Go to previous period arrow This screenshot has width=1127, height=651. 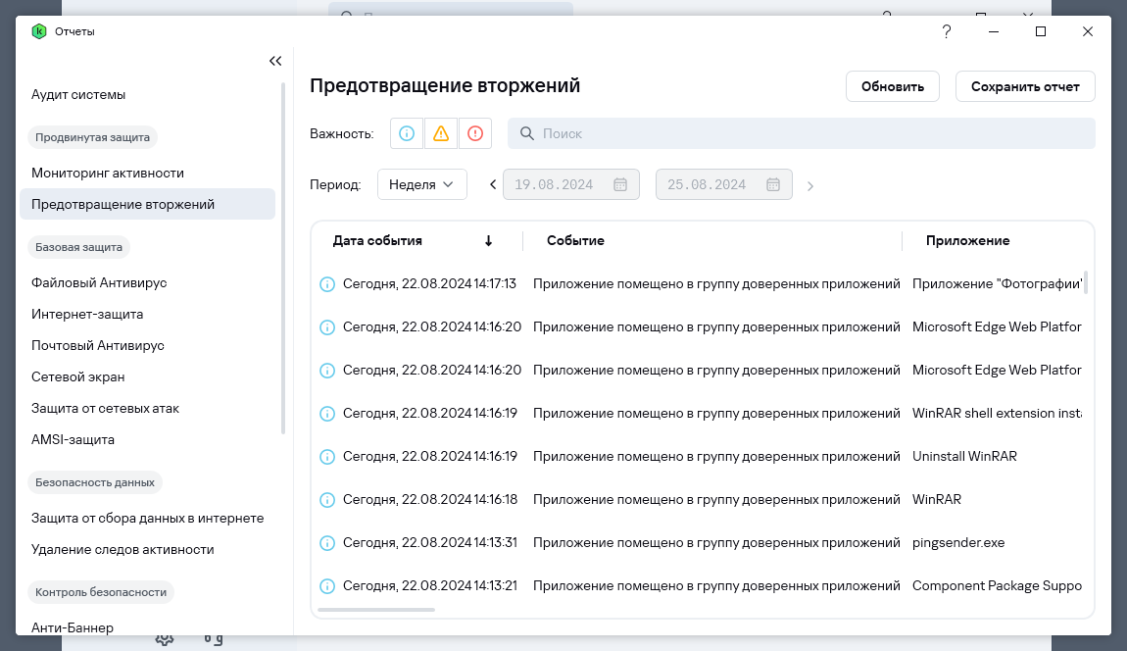pos(493,184)
